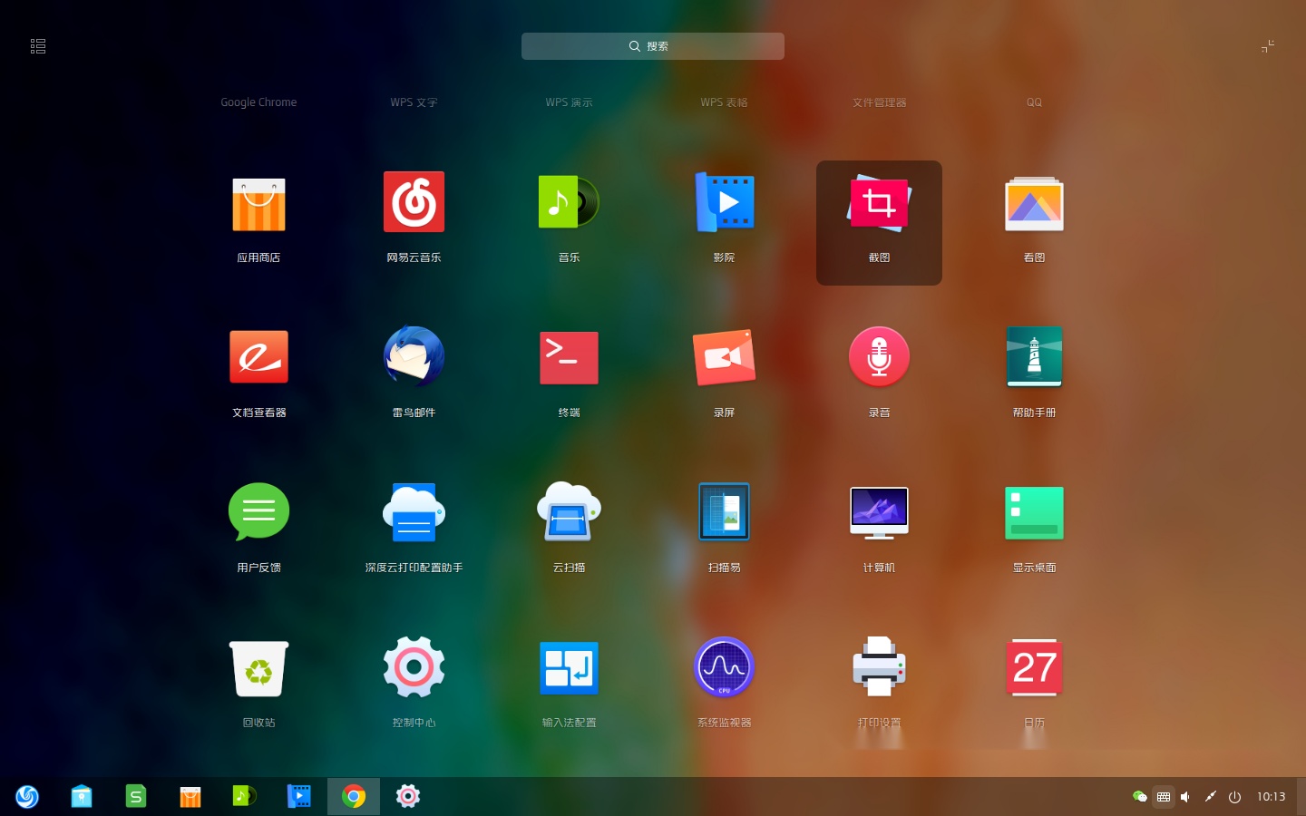Open the 计算机 computer icon

coord(879,512)
